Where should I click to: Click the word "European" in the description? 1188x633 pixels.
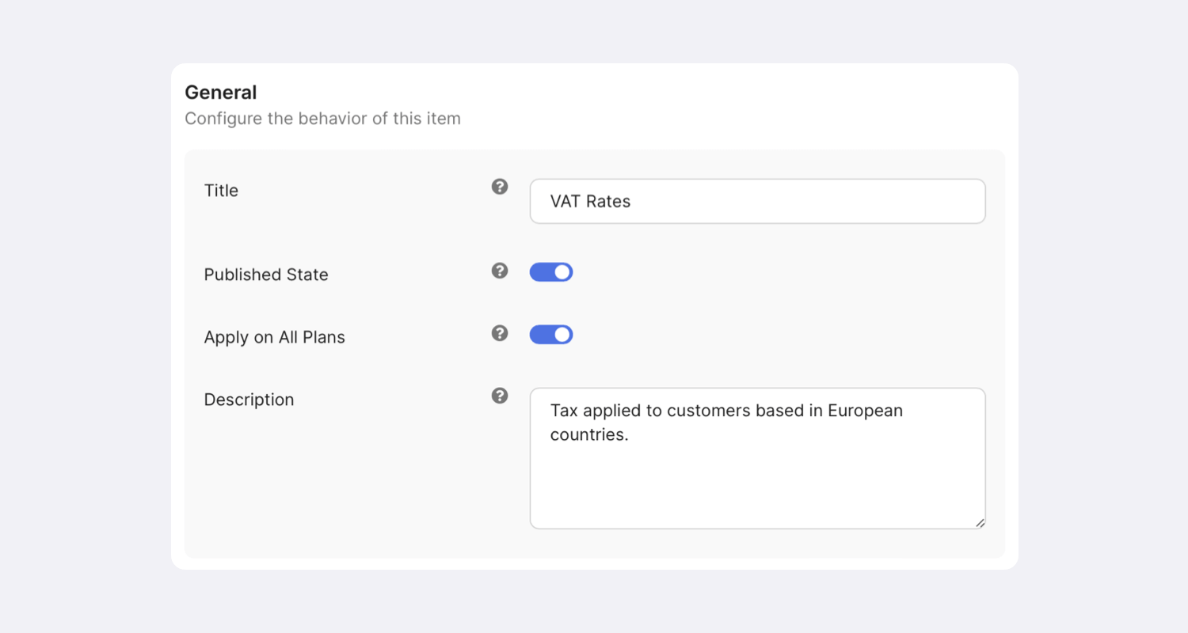point(865,411)
